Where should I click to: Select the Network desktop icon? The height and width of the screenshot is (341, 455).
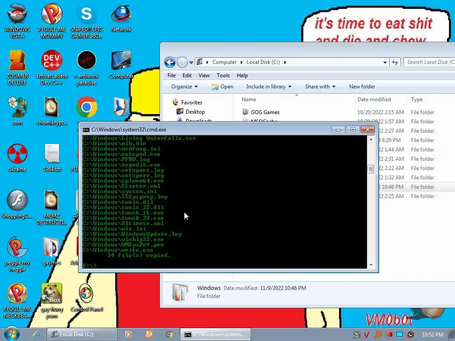tap(121, 18)
